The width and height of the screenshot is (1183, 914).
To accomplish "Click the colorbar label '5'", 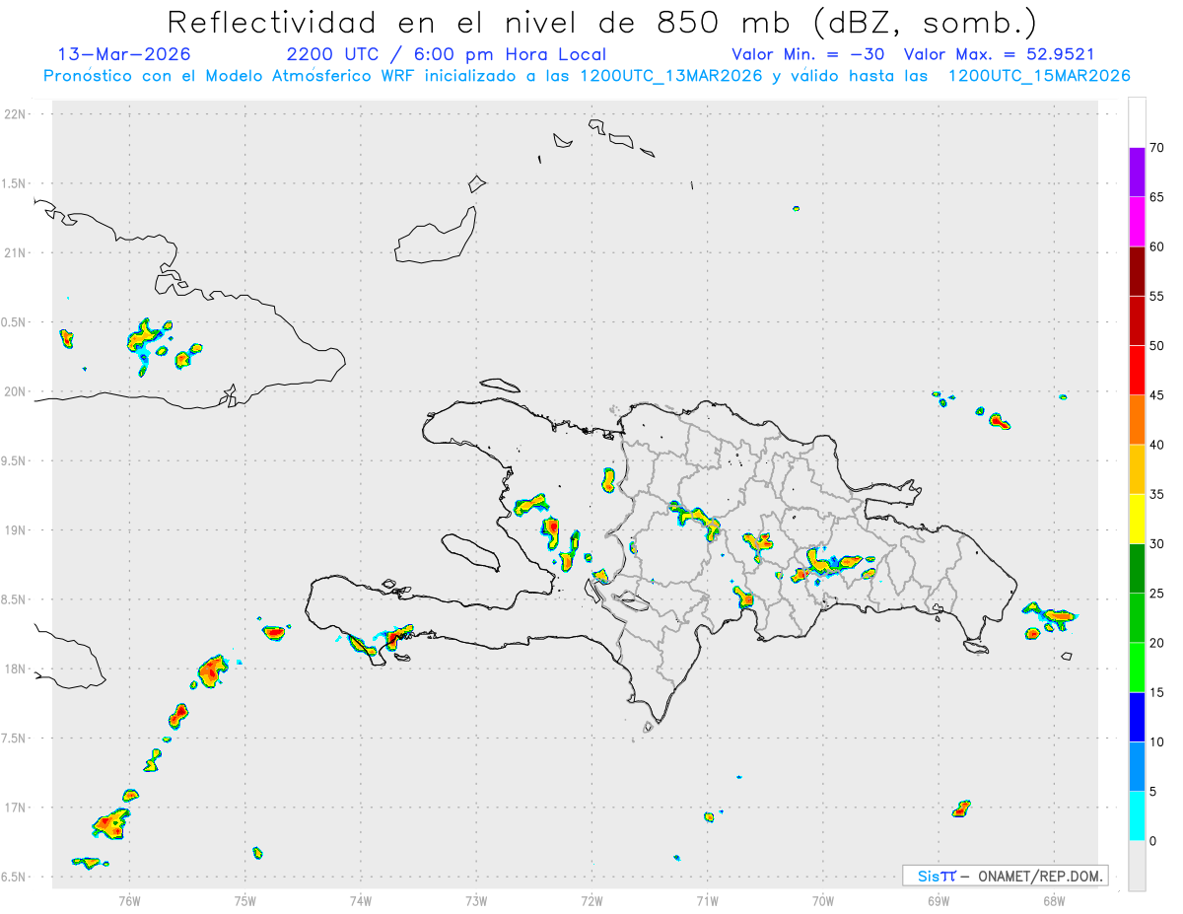I will [1152, 792].
